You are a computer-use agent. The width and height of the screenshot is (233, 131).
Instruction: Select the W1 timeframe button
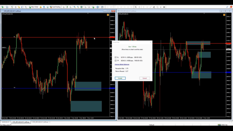click(x=128, y=7)
